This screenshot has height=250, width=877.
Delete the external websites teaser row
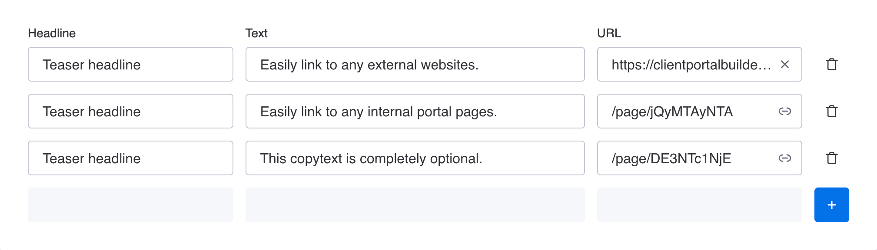pyautogui.click(x=831, y=64)
